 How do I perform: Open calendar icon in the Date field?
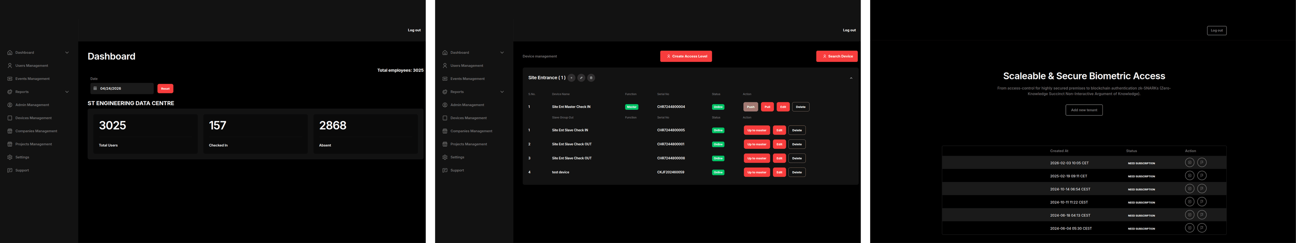tap(95, 89)
